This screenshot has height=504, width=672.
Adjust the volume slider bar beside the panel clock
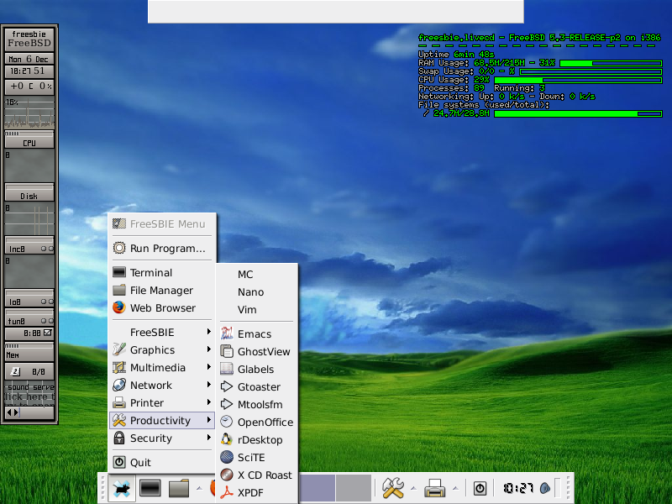pos(558,488)
